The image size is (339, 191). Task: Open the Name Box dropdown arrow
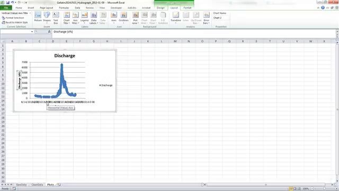click(32, 32)
